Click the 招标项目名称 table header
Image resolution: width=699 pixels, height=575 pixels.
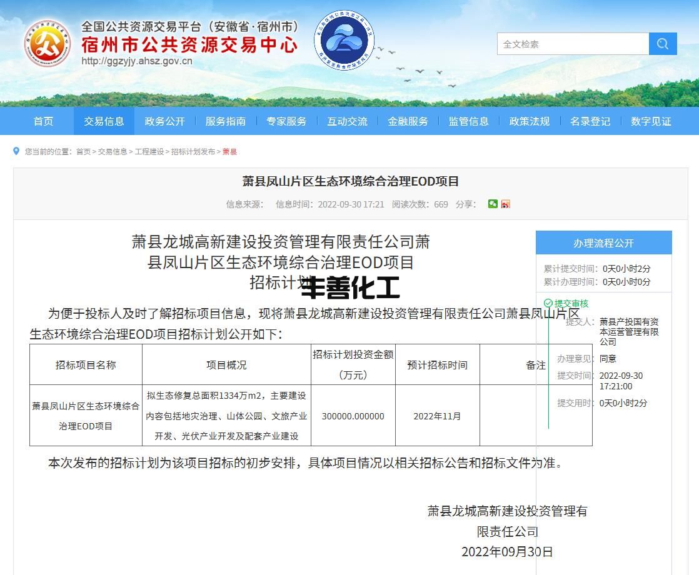(x=86, y=364)
